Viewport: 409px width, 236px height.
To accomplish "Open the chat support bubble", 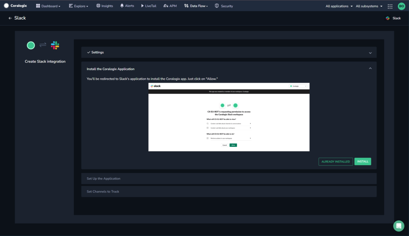I will [x=399, y=226].
